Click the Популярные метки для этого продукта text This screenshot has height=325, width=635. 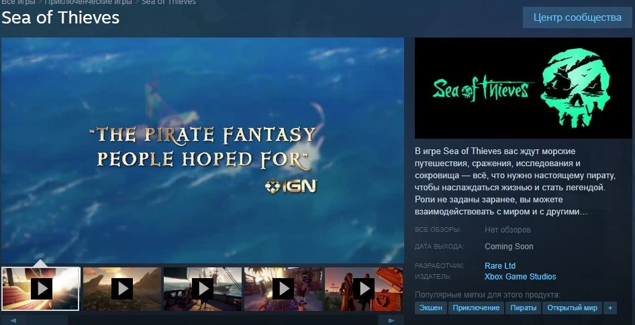coord(487,295)
